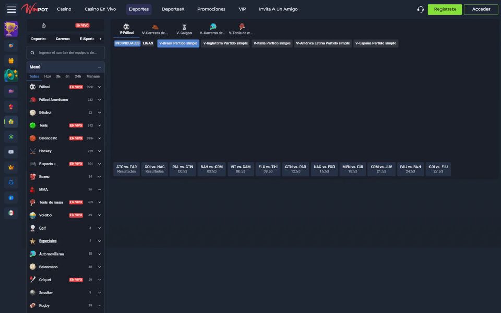The height and width of the screenshot is (313, 501).
Task: Click the Baloncesto basketball icon
Action: 32,138
